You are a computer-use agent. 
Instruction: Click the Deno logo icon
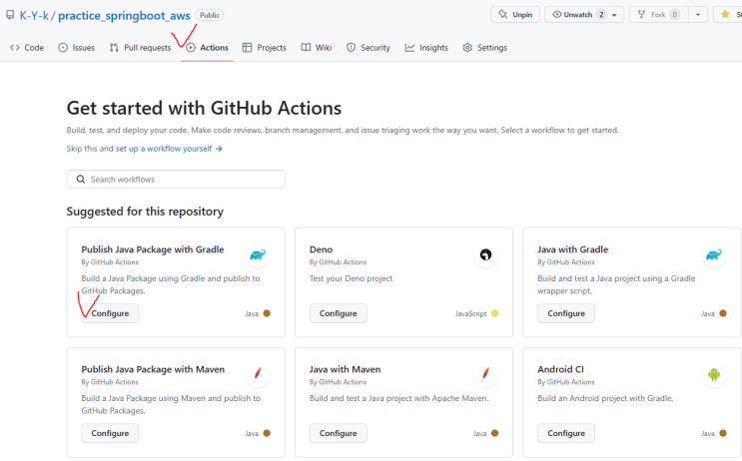click(x=485, y=254)
